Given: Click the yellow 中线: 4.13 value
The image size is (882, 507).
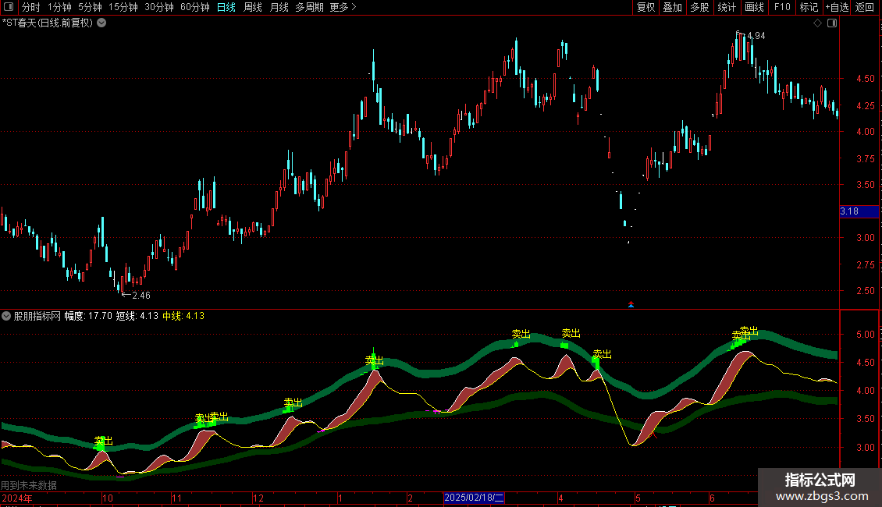Looking at the screenshot, I should [183, 316].
